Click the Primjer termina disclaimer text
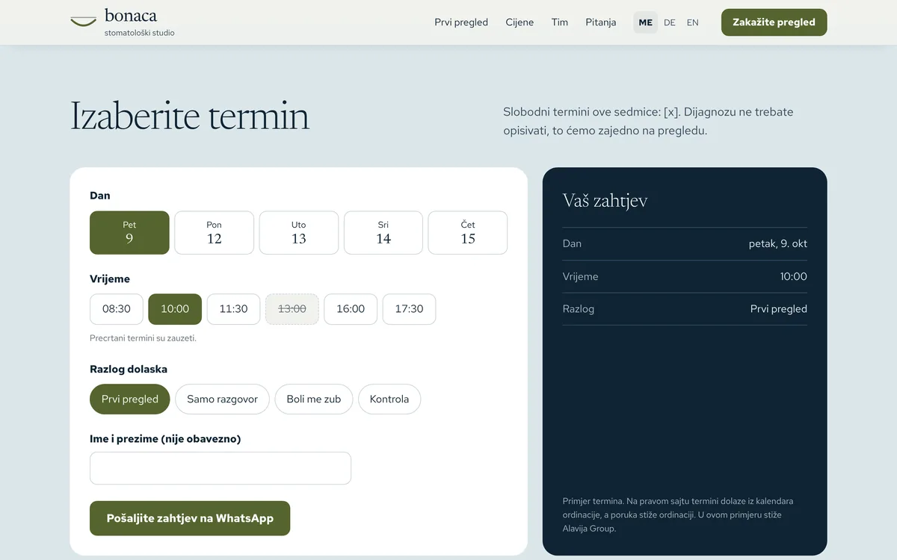Screen dimensions: 897x560 [679, 514]
